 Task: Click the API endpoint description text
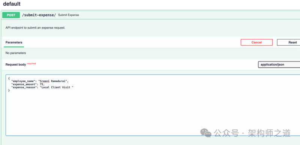click(35, 28)
